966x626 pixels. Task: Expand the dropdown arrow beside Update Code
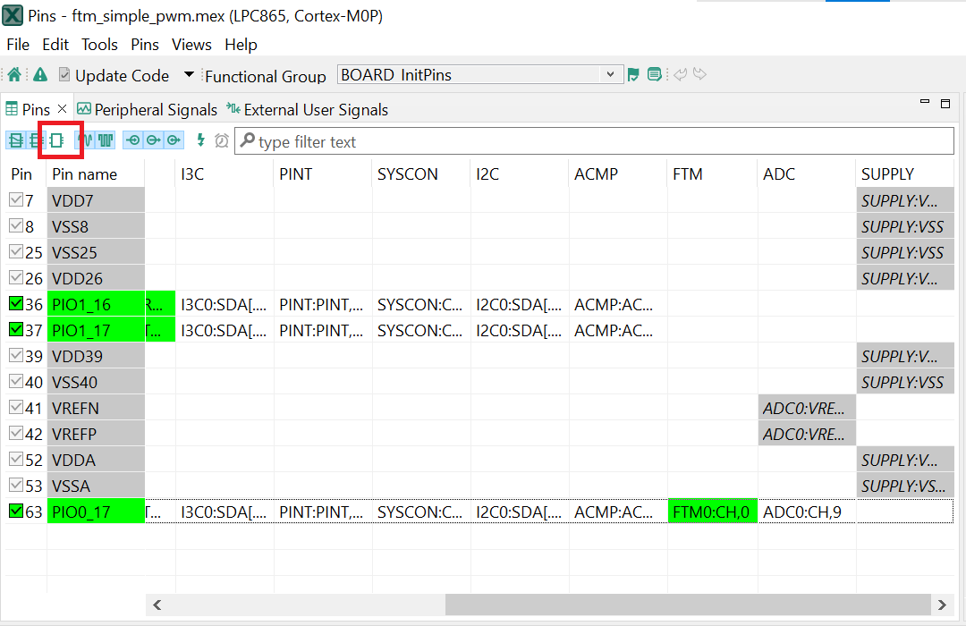[x=189, y=75]
